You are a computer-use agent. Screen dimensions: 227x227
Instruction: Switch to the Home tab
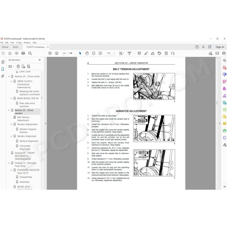pos(5,47)
